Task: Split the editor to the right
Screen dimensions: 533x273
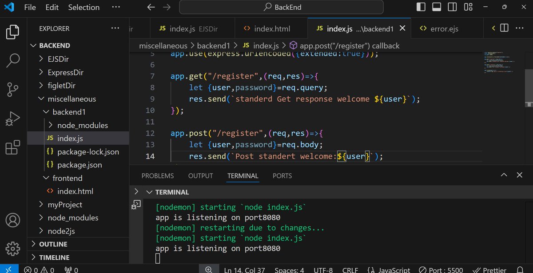Action: pos(504,28)
